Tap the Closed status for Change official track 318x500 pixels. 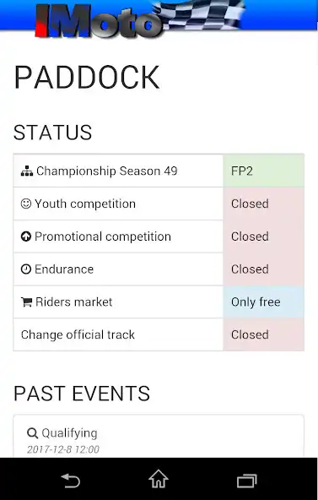[x=263, y=334]
